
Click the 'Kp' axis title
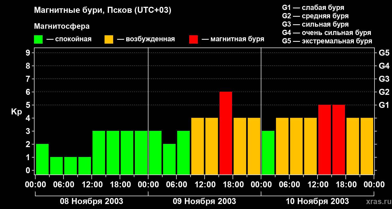[16, 112]
